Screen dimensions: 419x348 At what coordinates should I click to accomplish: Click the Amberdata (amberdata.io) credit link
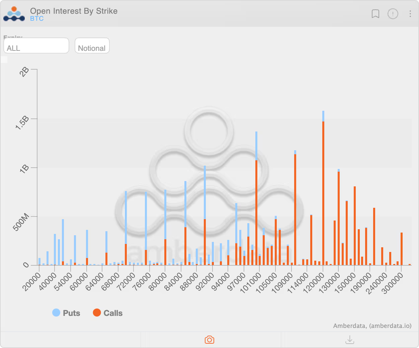click(372, 326)
